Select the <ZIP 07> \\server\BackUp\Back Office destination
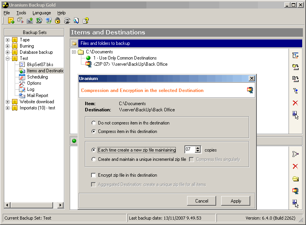The image size is (306, 225). pyautogui.click(x=131, y=64)
